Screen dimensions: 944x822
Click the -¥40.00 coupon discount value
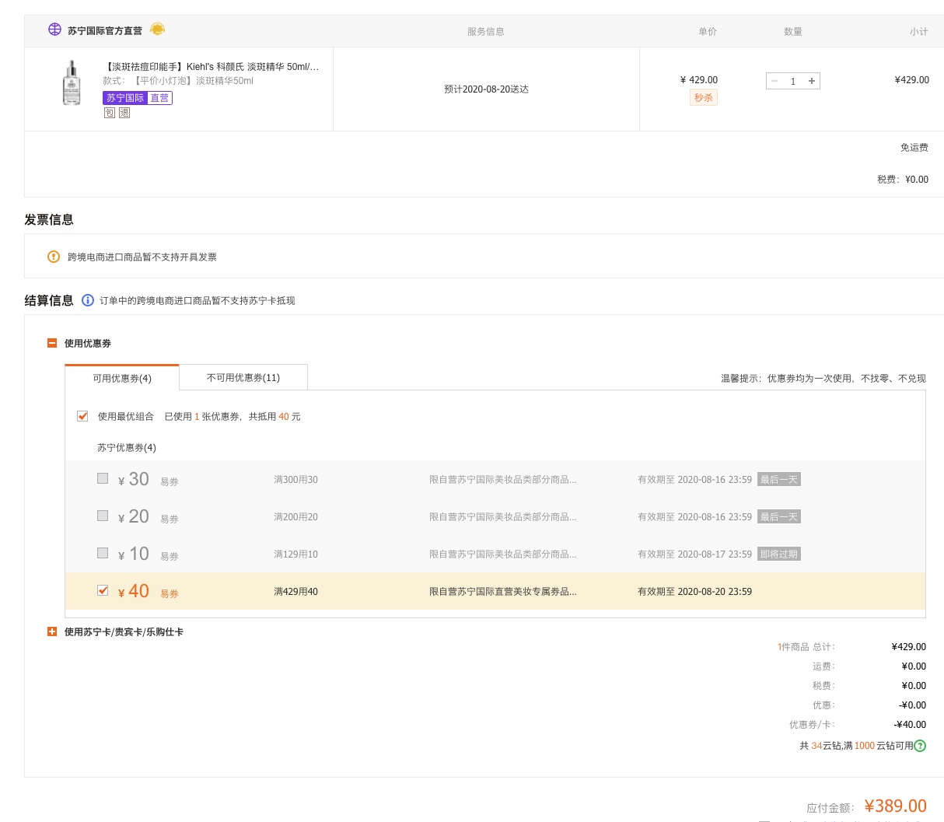pos(910,725)
